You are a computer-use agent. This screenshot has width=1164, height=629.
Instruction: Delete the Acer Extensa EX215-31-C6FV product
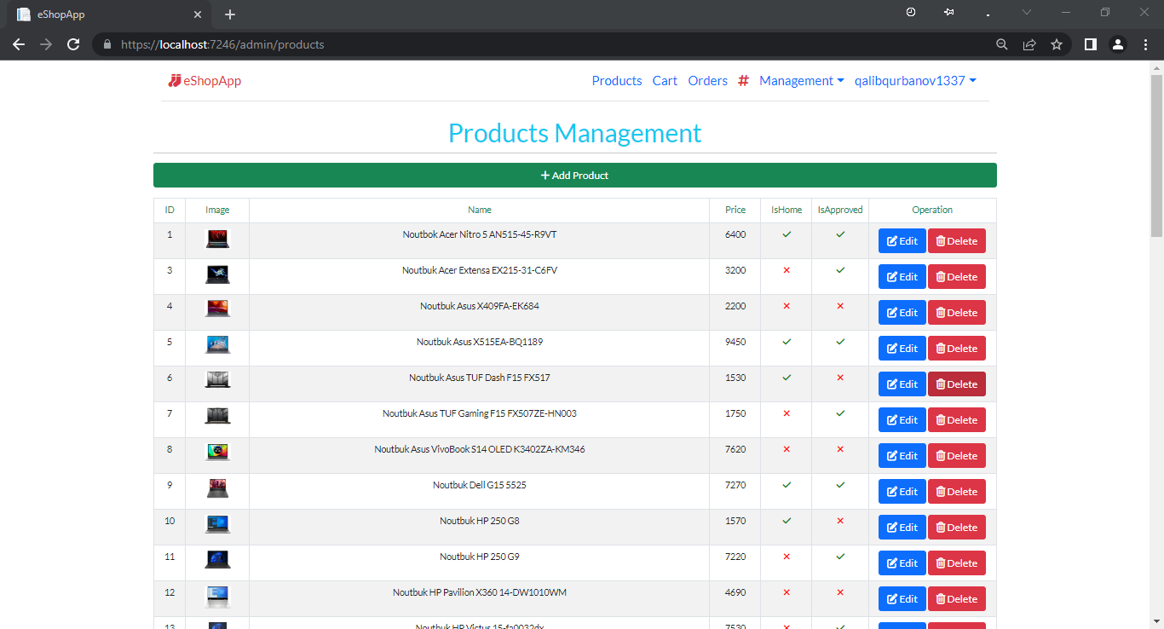point(957,277)
